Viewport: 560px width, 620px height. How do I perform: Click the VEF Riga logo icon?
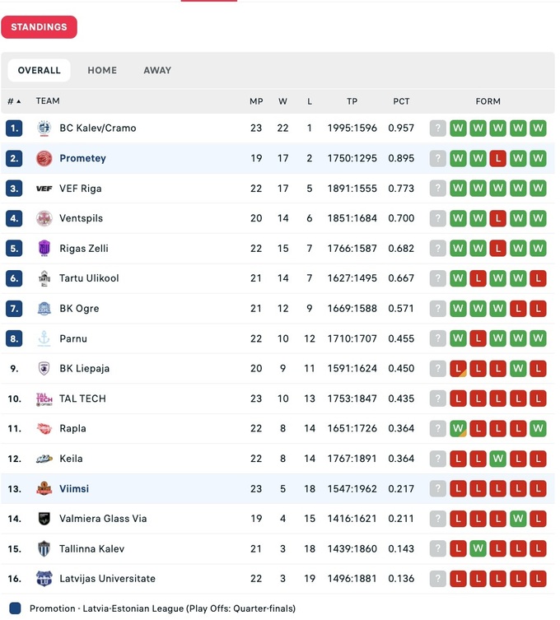44,189
